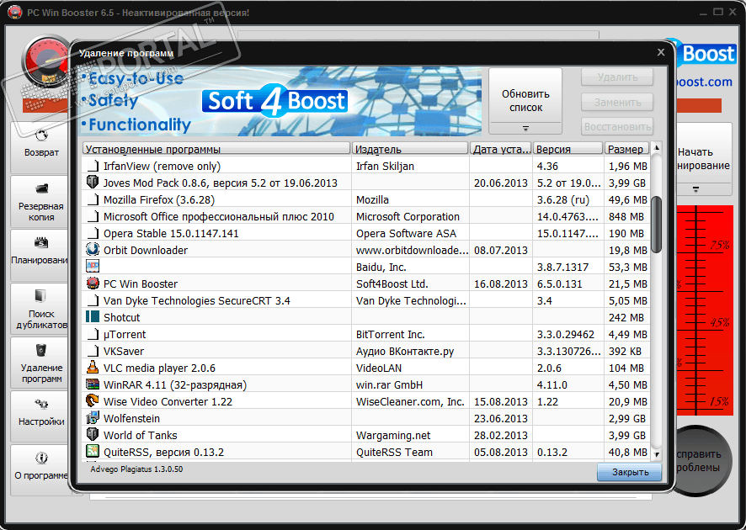Select the QuiteRSS program icon
Screen dimensions: 746x530
[93, 451]
